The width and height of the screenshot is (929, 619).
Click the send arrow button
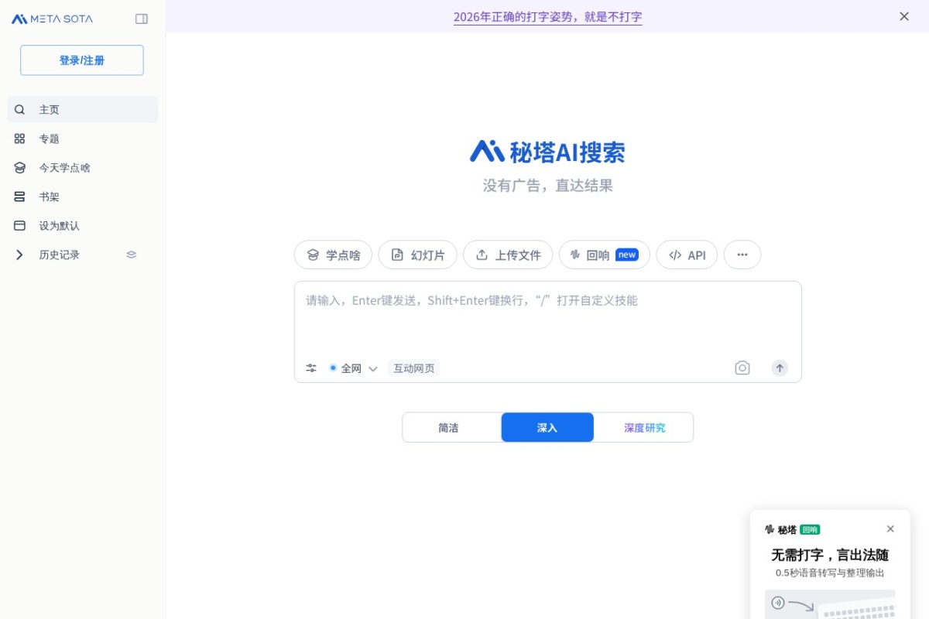[780, 368]
